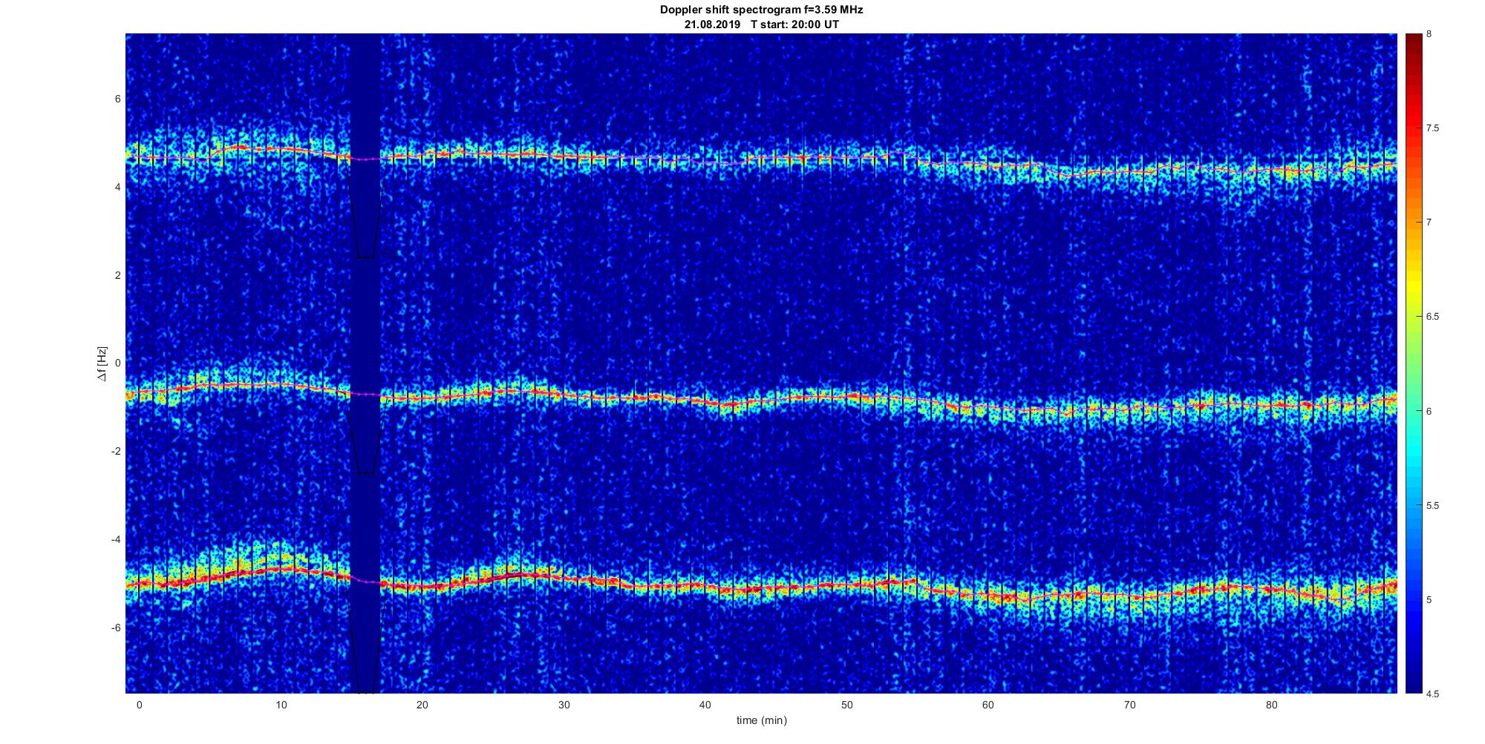Click x-axis tick label '30'
Screen dimensions: 1485x744
[x=564, y=705]
